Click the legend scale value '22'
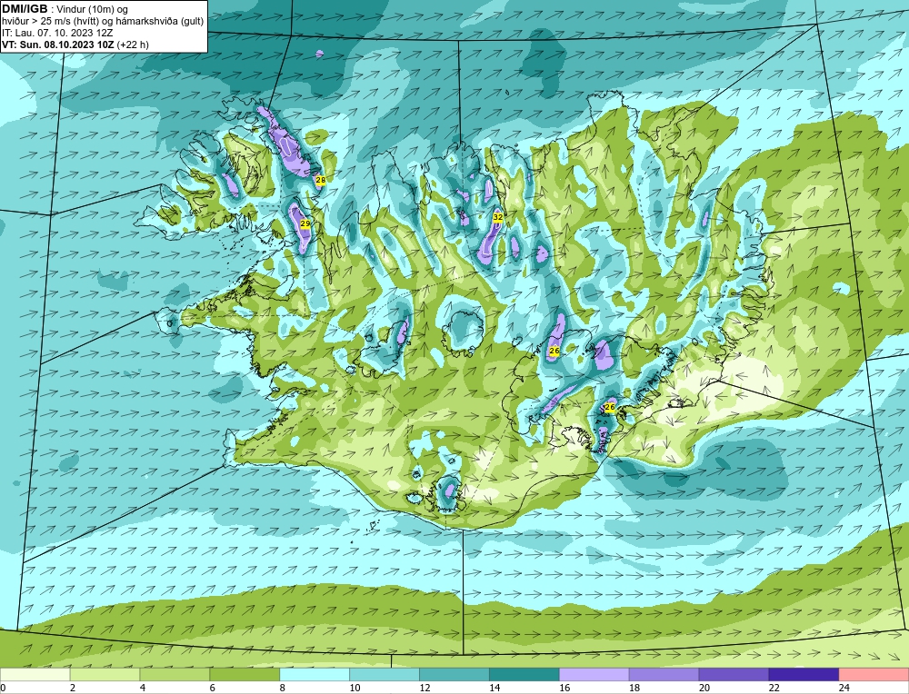This screenshot has width=909, height=694. pyautogui.click(x=774, y=688)
